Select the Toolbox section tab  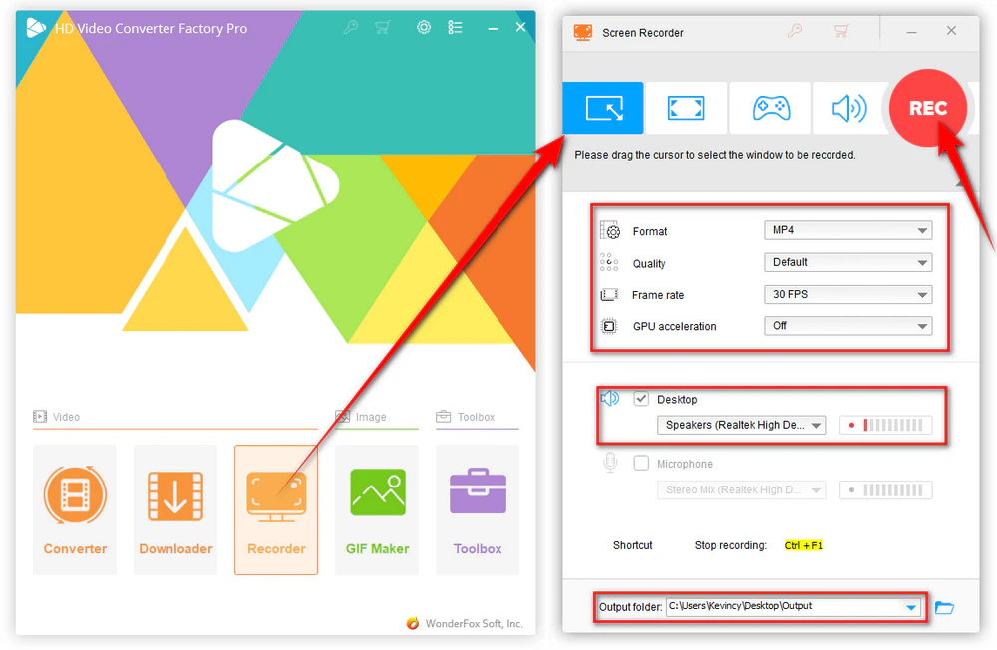466,417
